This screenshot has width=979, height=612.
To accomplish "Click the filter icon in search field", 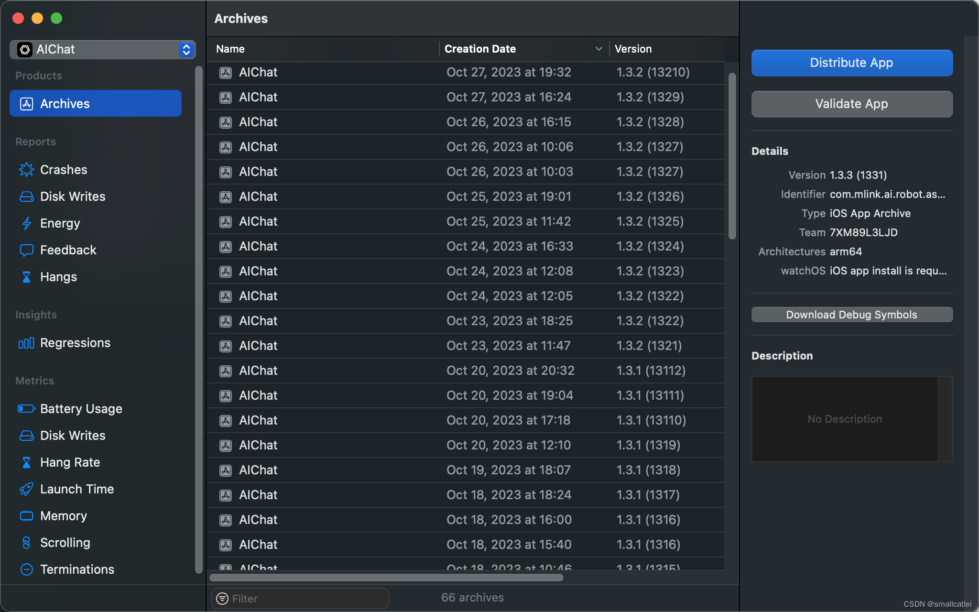I will click(x=222, y=598).
